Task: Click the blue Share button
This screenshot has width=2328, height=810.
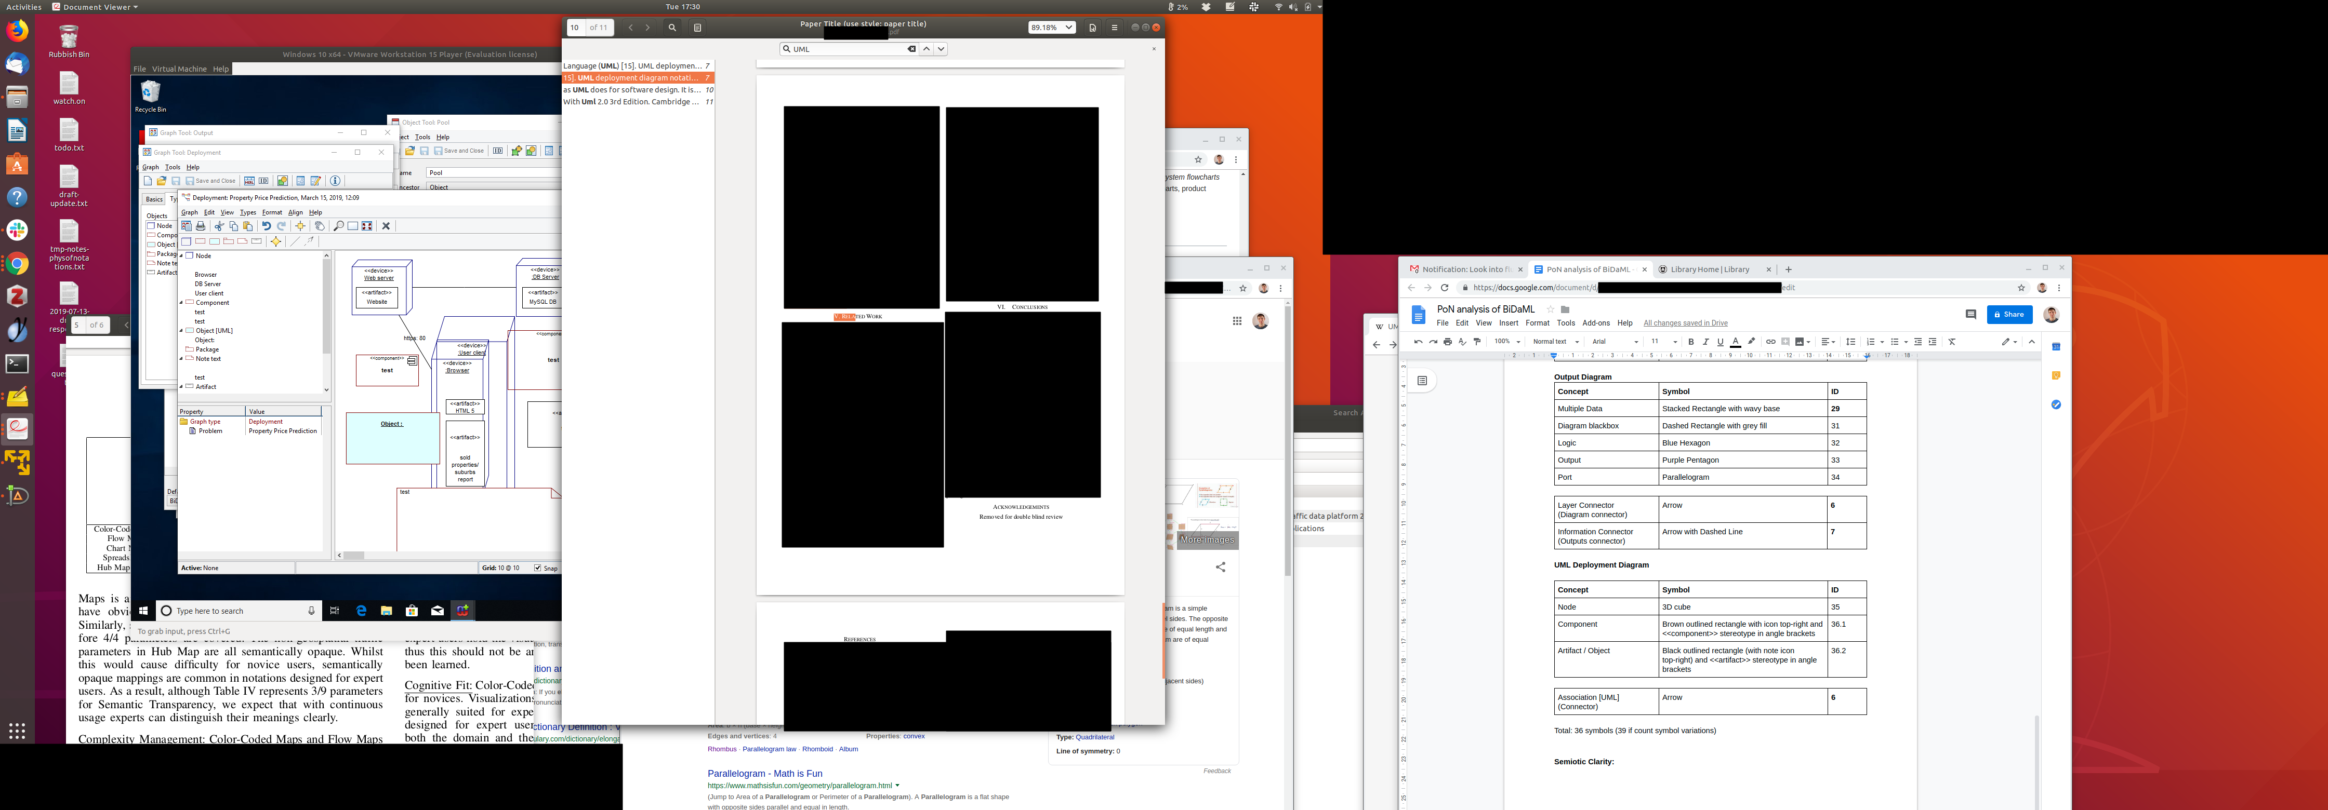Action: pyautogui.click(x=2009, y=314)
